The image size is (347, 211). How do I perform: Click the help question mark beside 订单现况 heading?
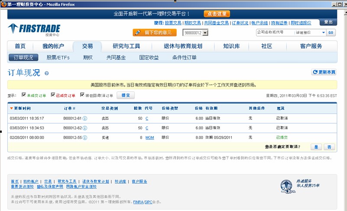[46, 73]
